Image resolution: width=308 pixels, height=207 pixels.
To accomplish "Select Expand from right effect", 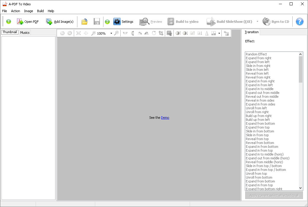I will coord(272,58).
